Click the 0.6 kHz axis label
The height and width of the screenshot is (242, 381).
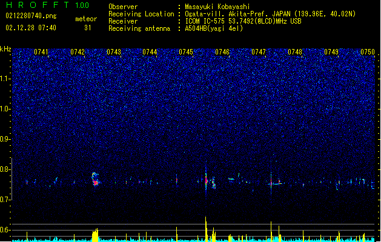click(x=5, y=230)
